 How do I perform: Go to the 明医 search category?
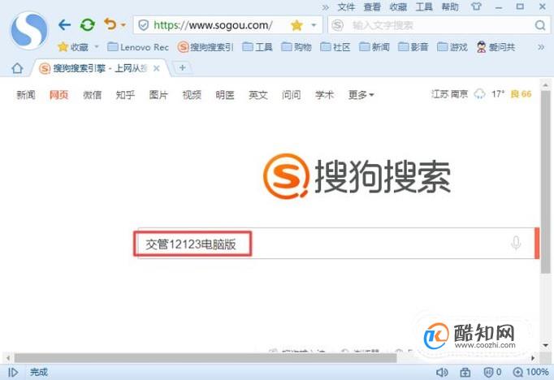[x=225, y=95]
